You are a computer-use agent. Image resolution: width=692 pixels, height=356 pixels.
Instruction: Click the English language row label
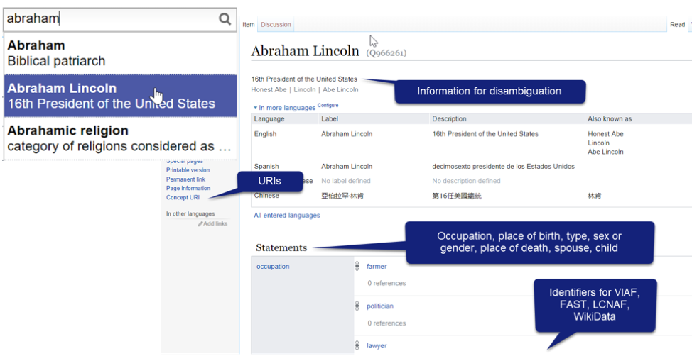tap(265, 134)
